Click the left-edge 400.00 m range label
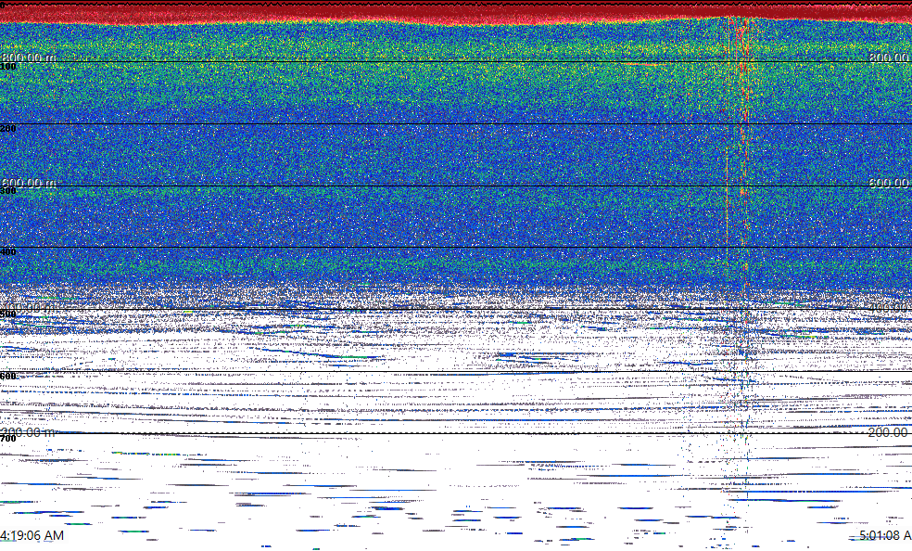 click(x=29, y=307)
